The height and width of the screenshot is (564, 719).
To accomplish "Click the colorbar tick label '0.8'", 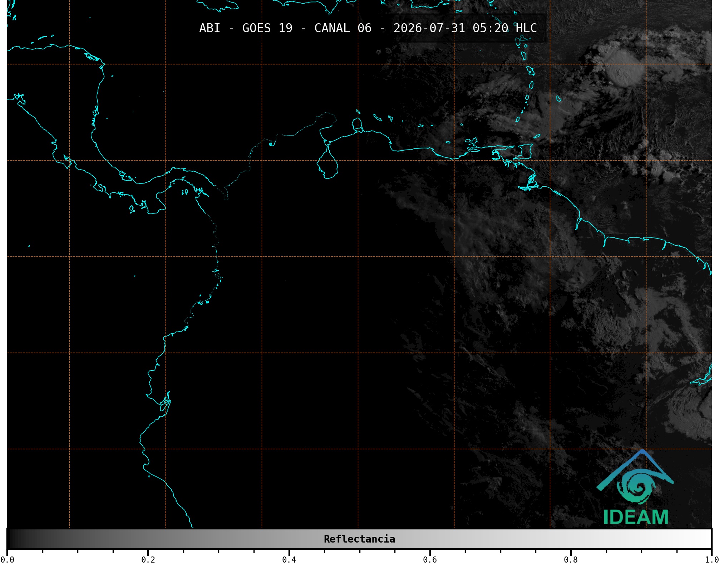I will click(x=571, y=559).
